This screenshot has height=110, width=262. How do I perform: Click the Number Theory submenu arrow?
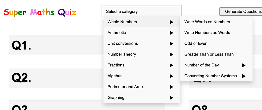coord(171,54)
